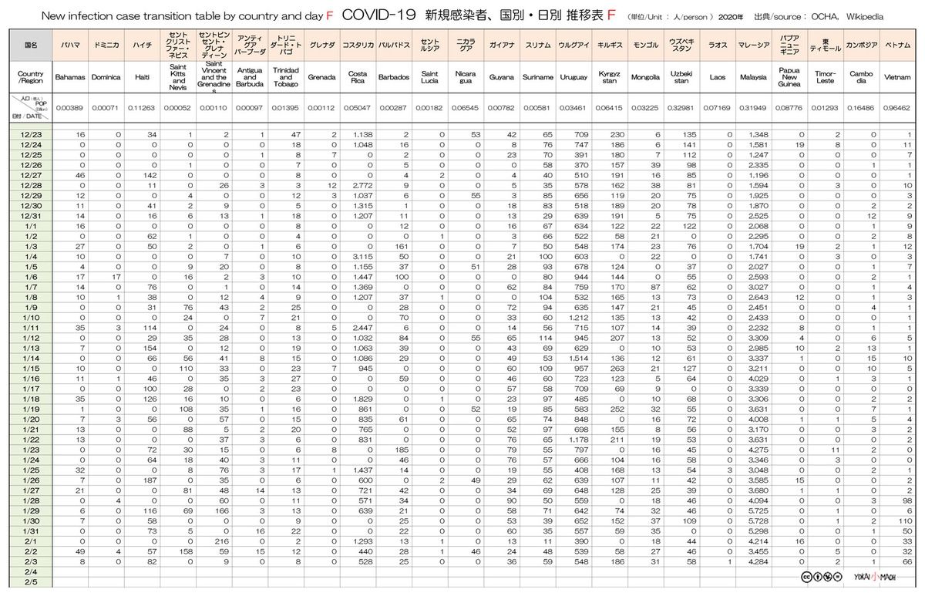Click the Haiti value 187 on 1/26
Screen dimensions: 925x593
coord(151,480)
